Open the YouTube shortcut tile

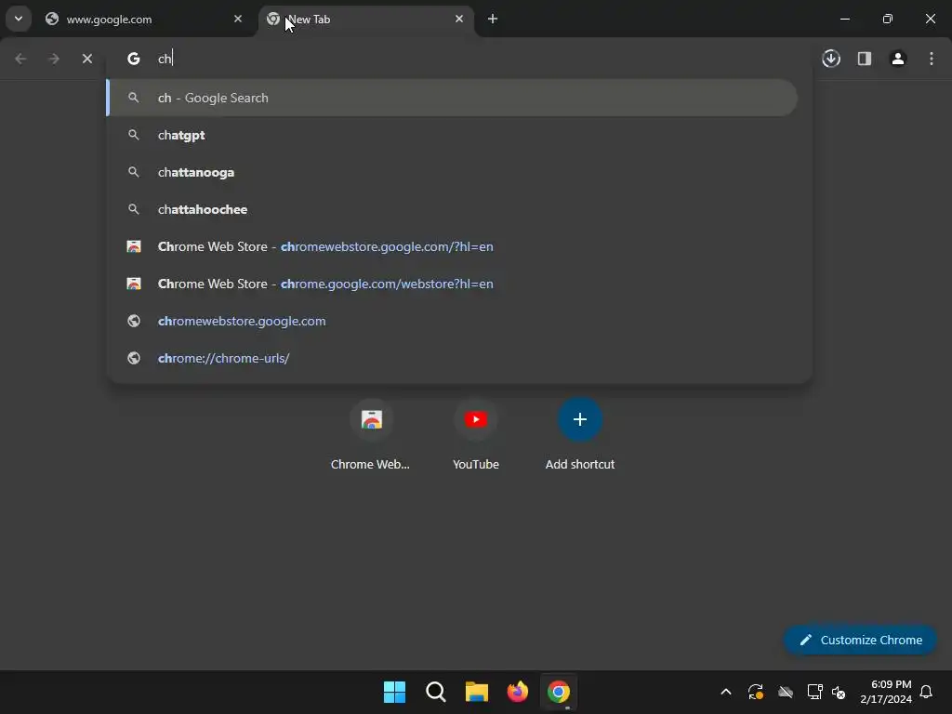tap(476, 435)
